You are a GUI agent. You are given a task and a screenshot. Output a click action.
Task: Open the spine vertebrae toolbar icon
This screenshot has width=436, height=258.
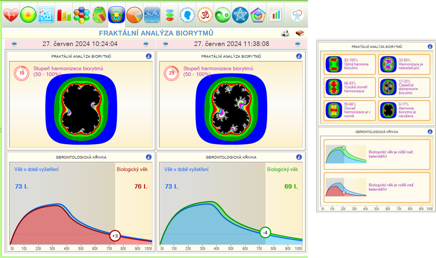170,15
